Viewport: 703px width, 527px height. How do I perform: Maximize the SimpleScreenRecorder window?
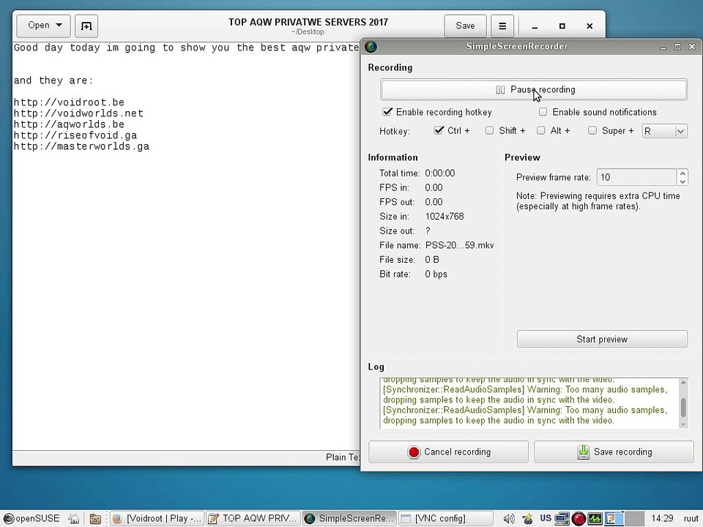point(677,47)
